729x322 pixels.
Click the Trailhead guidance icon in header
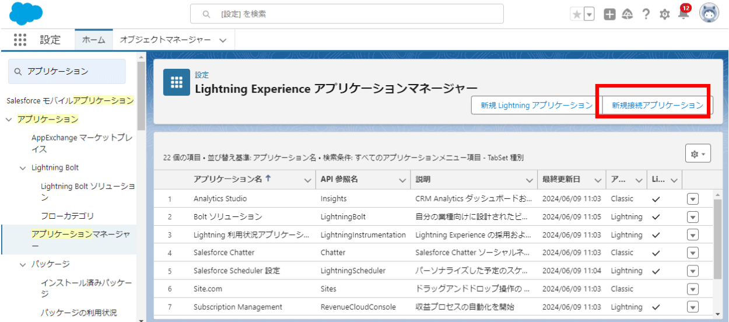[628, 15]
